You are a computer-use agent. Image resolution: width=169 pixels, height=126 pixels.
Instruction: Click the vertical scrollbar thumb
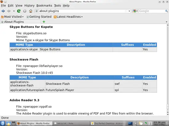coord(167,106)
